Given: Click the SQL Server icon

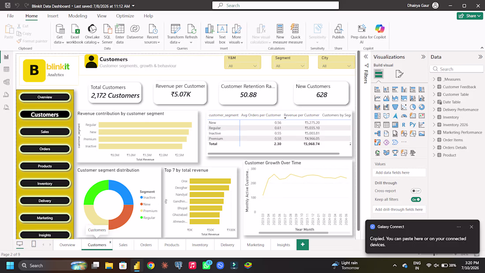Looking at the screenshot, I should (x=107, y=34).
